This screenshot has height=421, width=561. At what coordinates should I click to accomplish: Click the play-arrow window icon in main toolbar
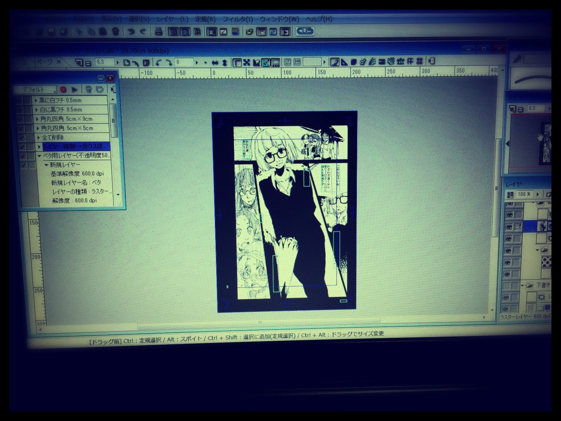285,32
